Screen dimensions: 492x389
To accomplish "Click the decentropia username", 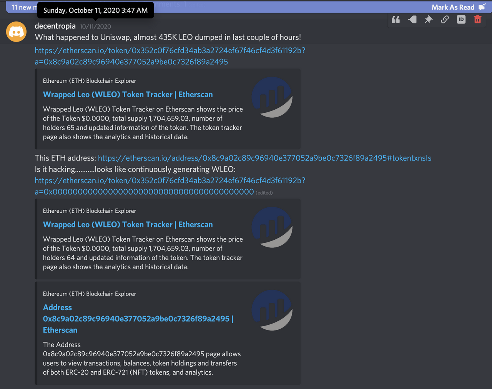I will [x=55, y=26].
